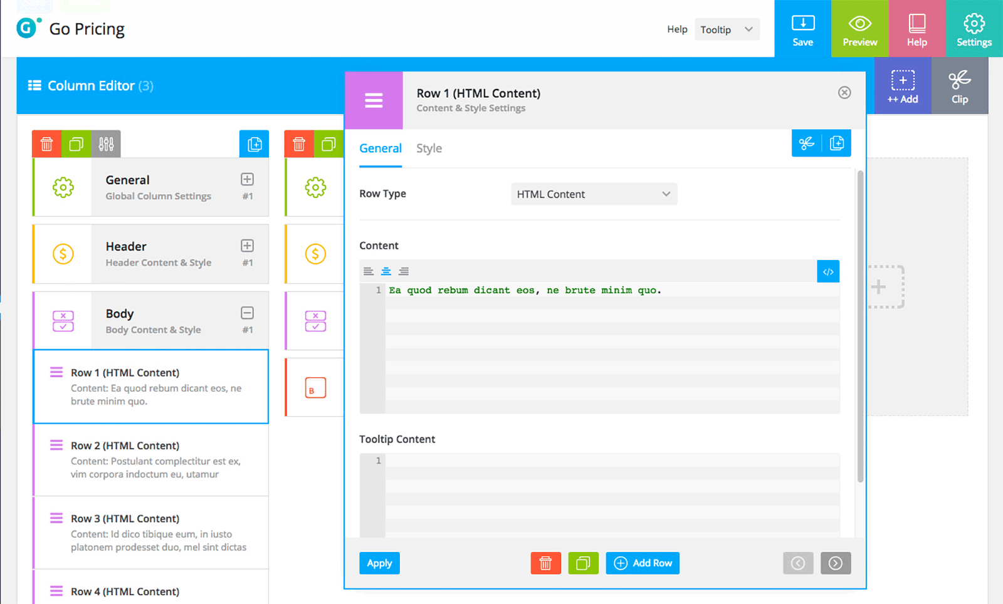The height and width of the screenshot is (604, 1003).
Task: Click the gear icon in first column's General section
Action: [x=63, y=187]
